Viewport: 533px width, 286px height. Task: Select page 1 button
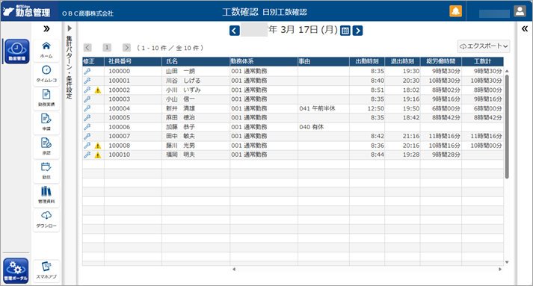107,48
